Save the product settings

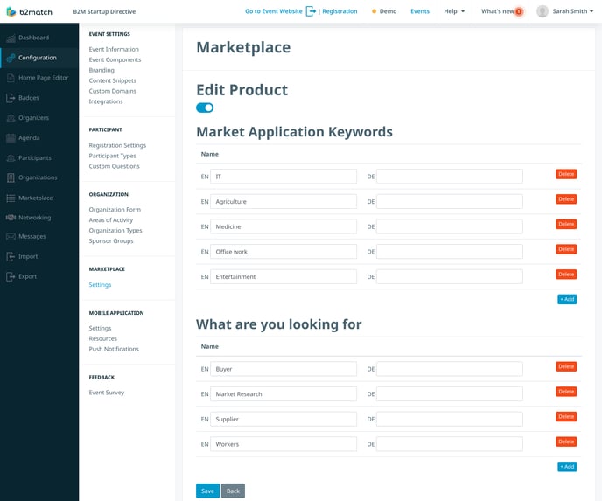pos(207,491)
